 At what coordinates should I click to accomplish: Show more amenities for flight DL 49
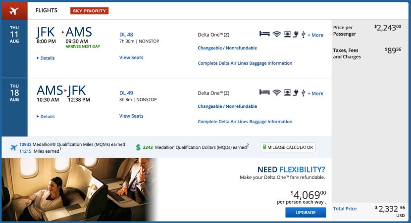(315, 93)
